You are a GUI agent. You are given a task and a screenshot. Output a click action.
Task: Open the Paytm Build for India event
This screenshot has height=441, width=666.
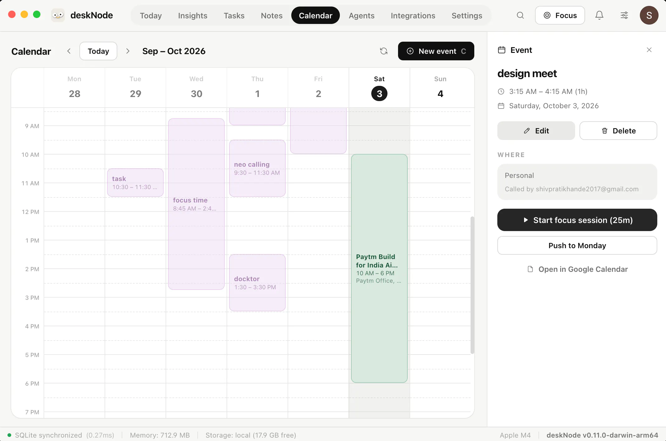point(379,268)
